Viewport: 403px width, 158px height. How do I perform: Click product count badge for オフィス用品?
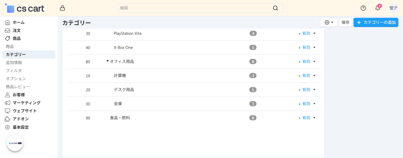pos(253,62)
